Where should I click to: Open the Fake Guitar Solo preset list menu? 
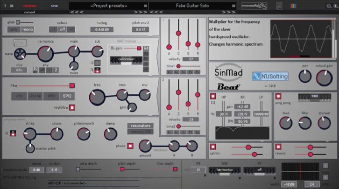pos(233,6)
